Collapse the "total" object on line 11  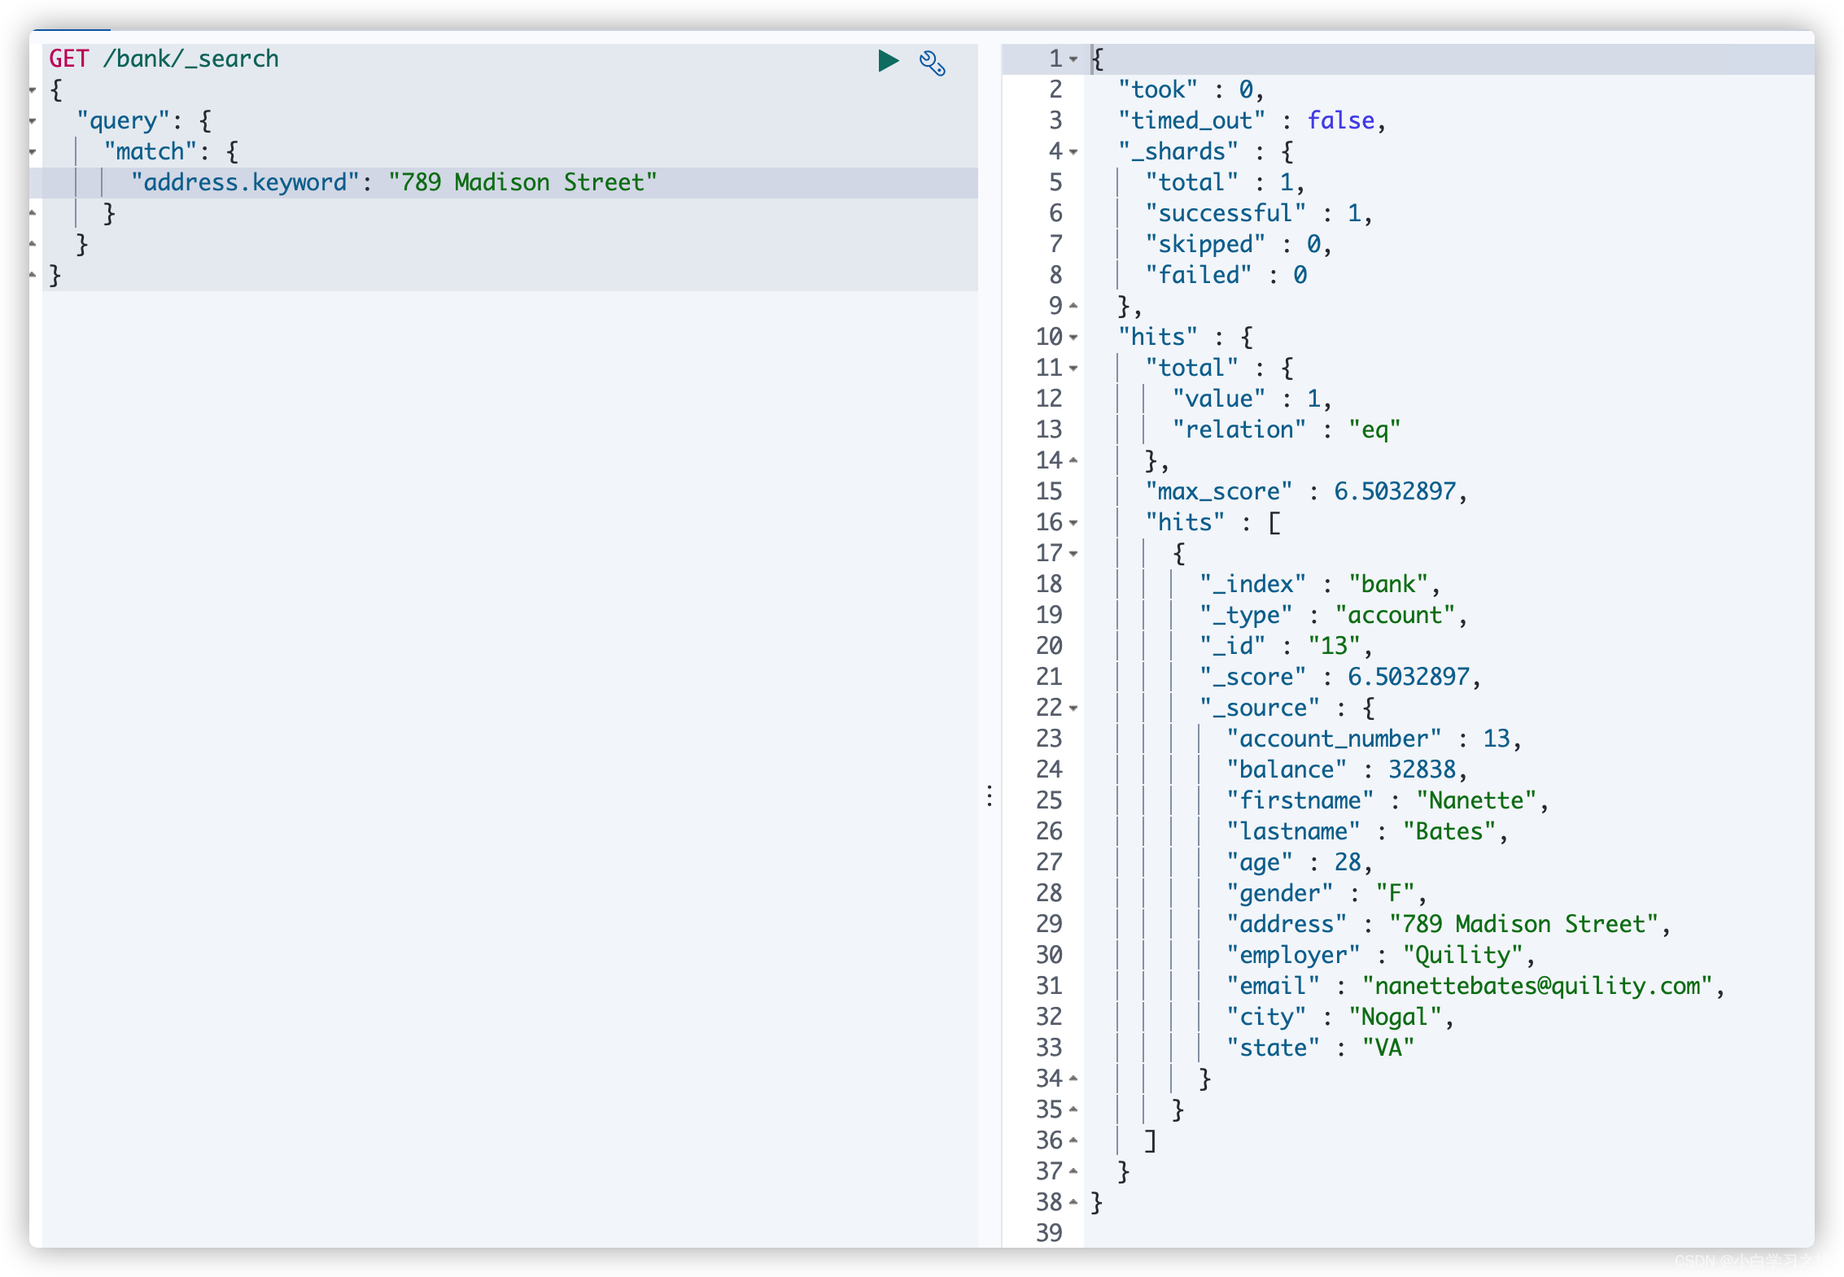(1073, 368)
